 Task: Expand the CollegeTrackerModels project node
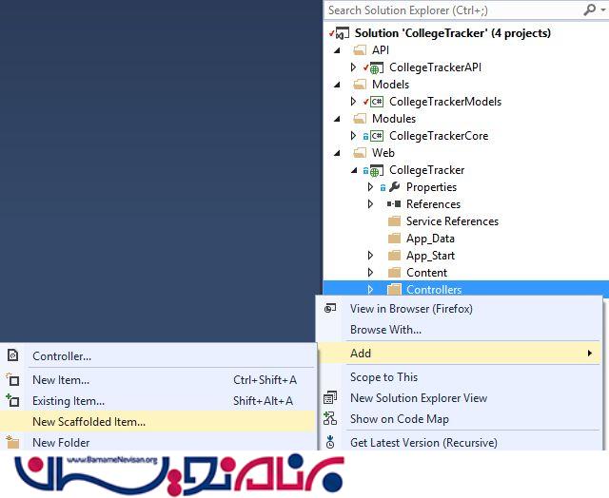(353, 102)
